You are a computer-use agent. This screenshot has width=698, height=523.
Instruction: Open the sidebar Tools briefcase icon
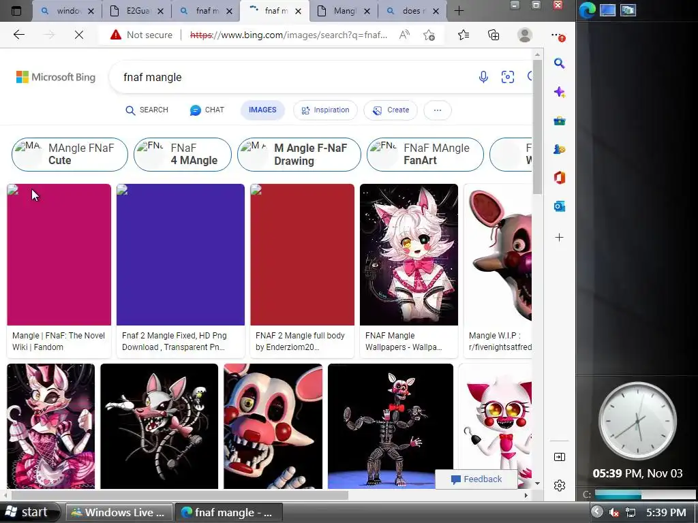[x=560, y=121]
